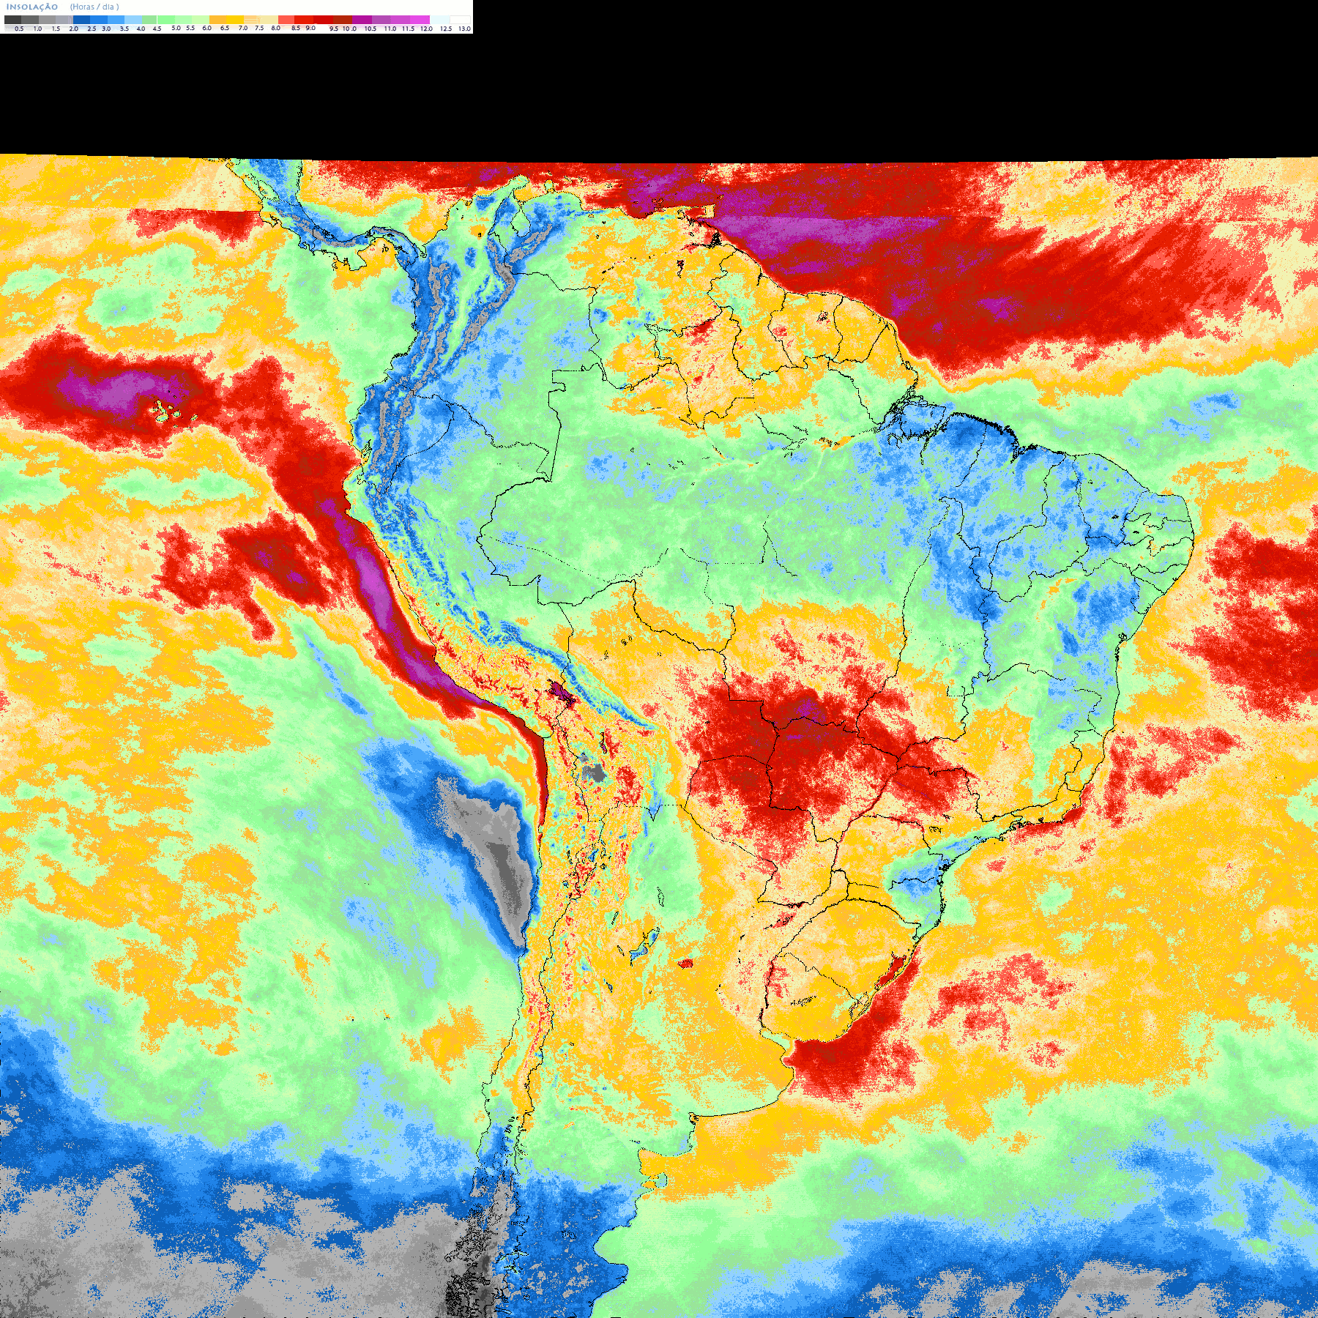Select the purple swatch between 10.0 and 10.5
The height and width of the screenshot is (1318, 1318).
pos(362,20)
